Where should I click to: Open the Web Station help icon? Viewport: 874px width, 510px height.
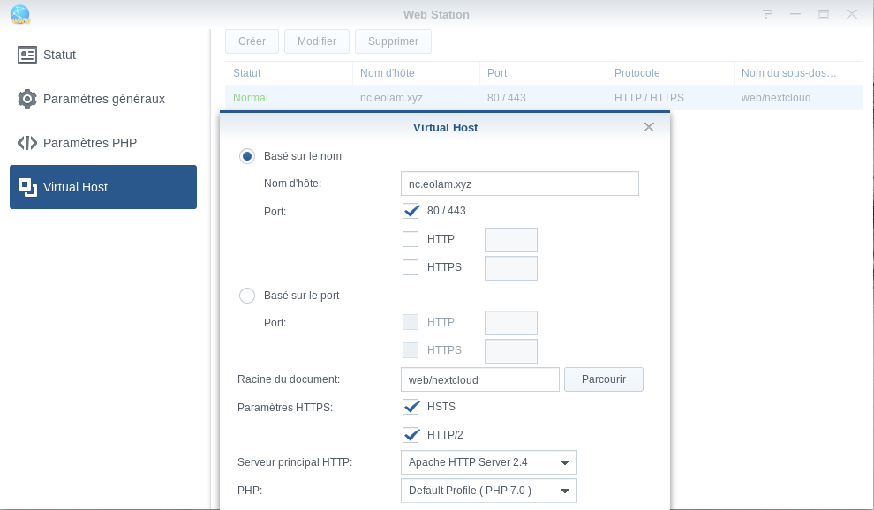pos(767,14)
